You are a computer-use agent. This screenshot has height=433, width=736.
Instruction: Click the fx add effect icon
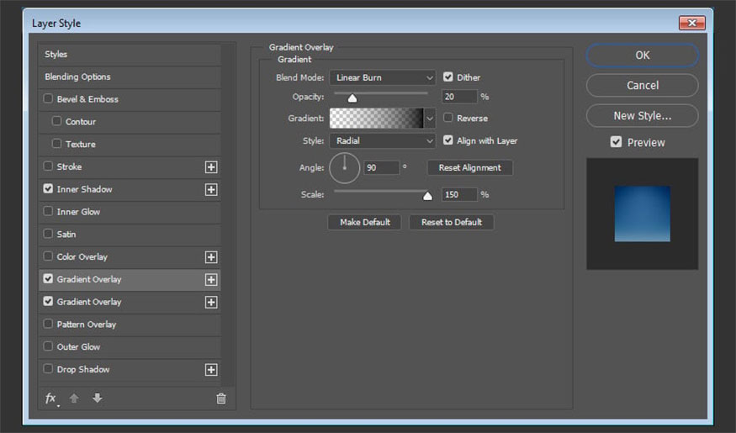tap(50, 399)
